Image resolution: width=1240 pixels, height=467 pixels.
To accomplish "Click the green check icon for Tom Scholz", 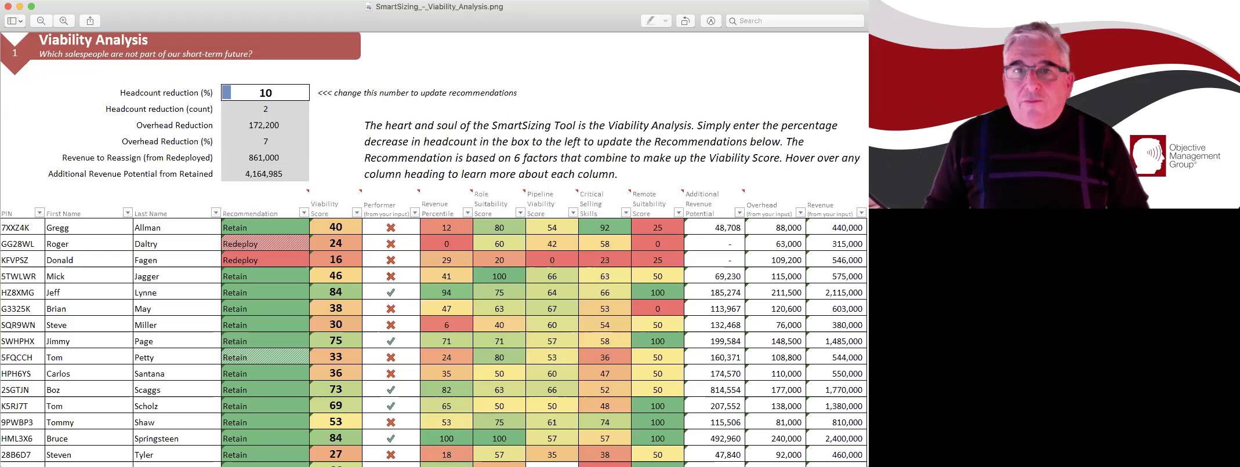I will click(391, 406).
